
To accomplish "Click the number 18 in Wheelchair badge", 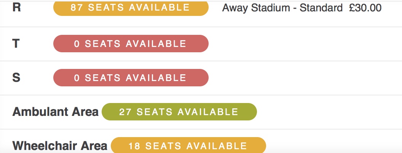I will 134,146.
